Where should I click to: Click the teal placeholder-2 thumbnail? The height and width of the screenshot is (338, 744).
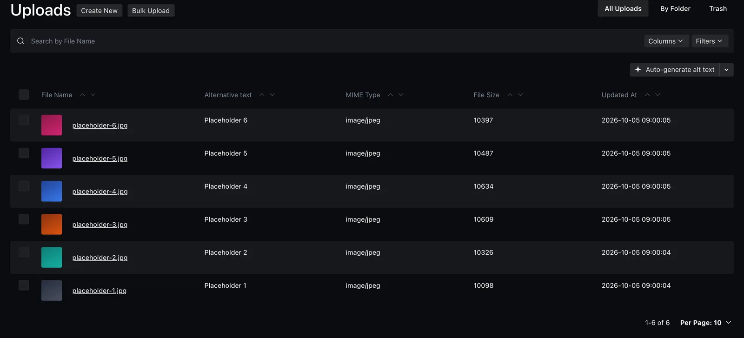(52, 257)
